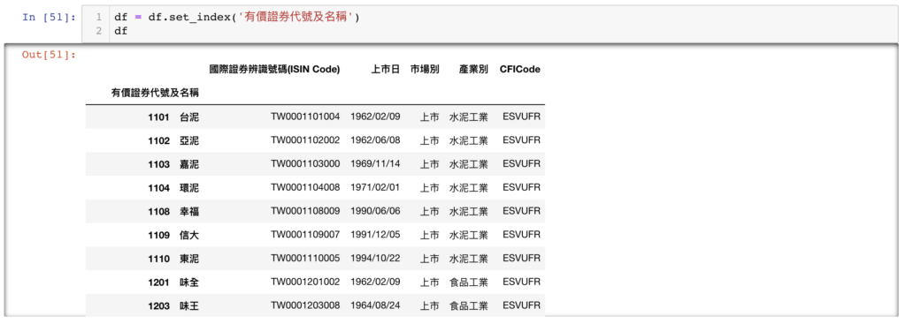The height and width of the screenshot is (324, 906).
Task: Click ISIN code TW0001101004
Action: click(x=305, y=117)
